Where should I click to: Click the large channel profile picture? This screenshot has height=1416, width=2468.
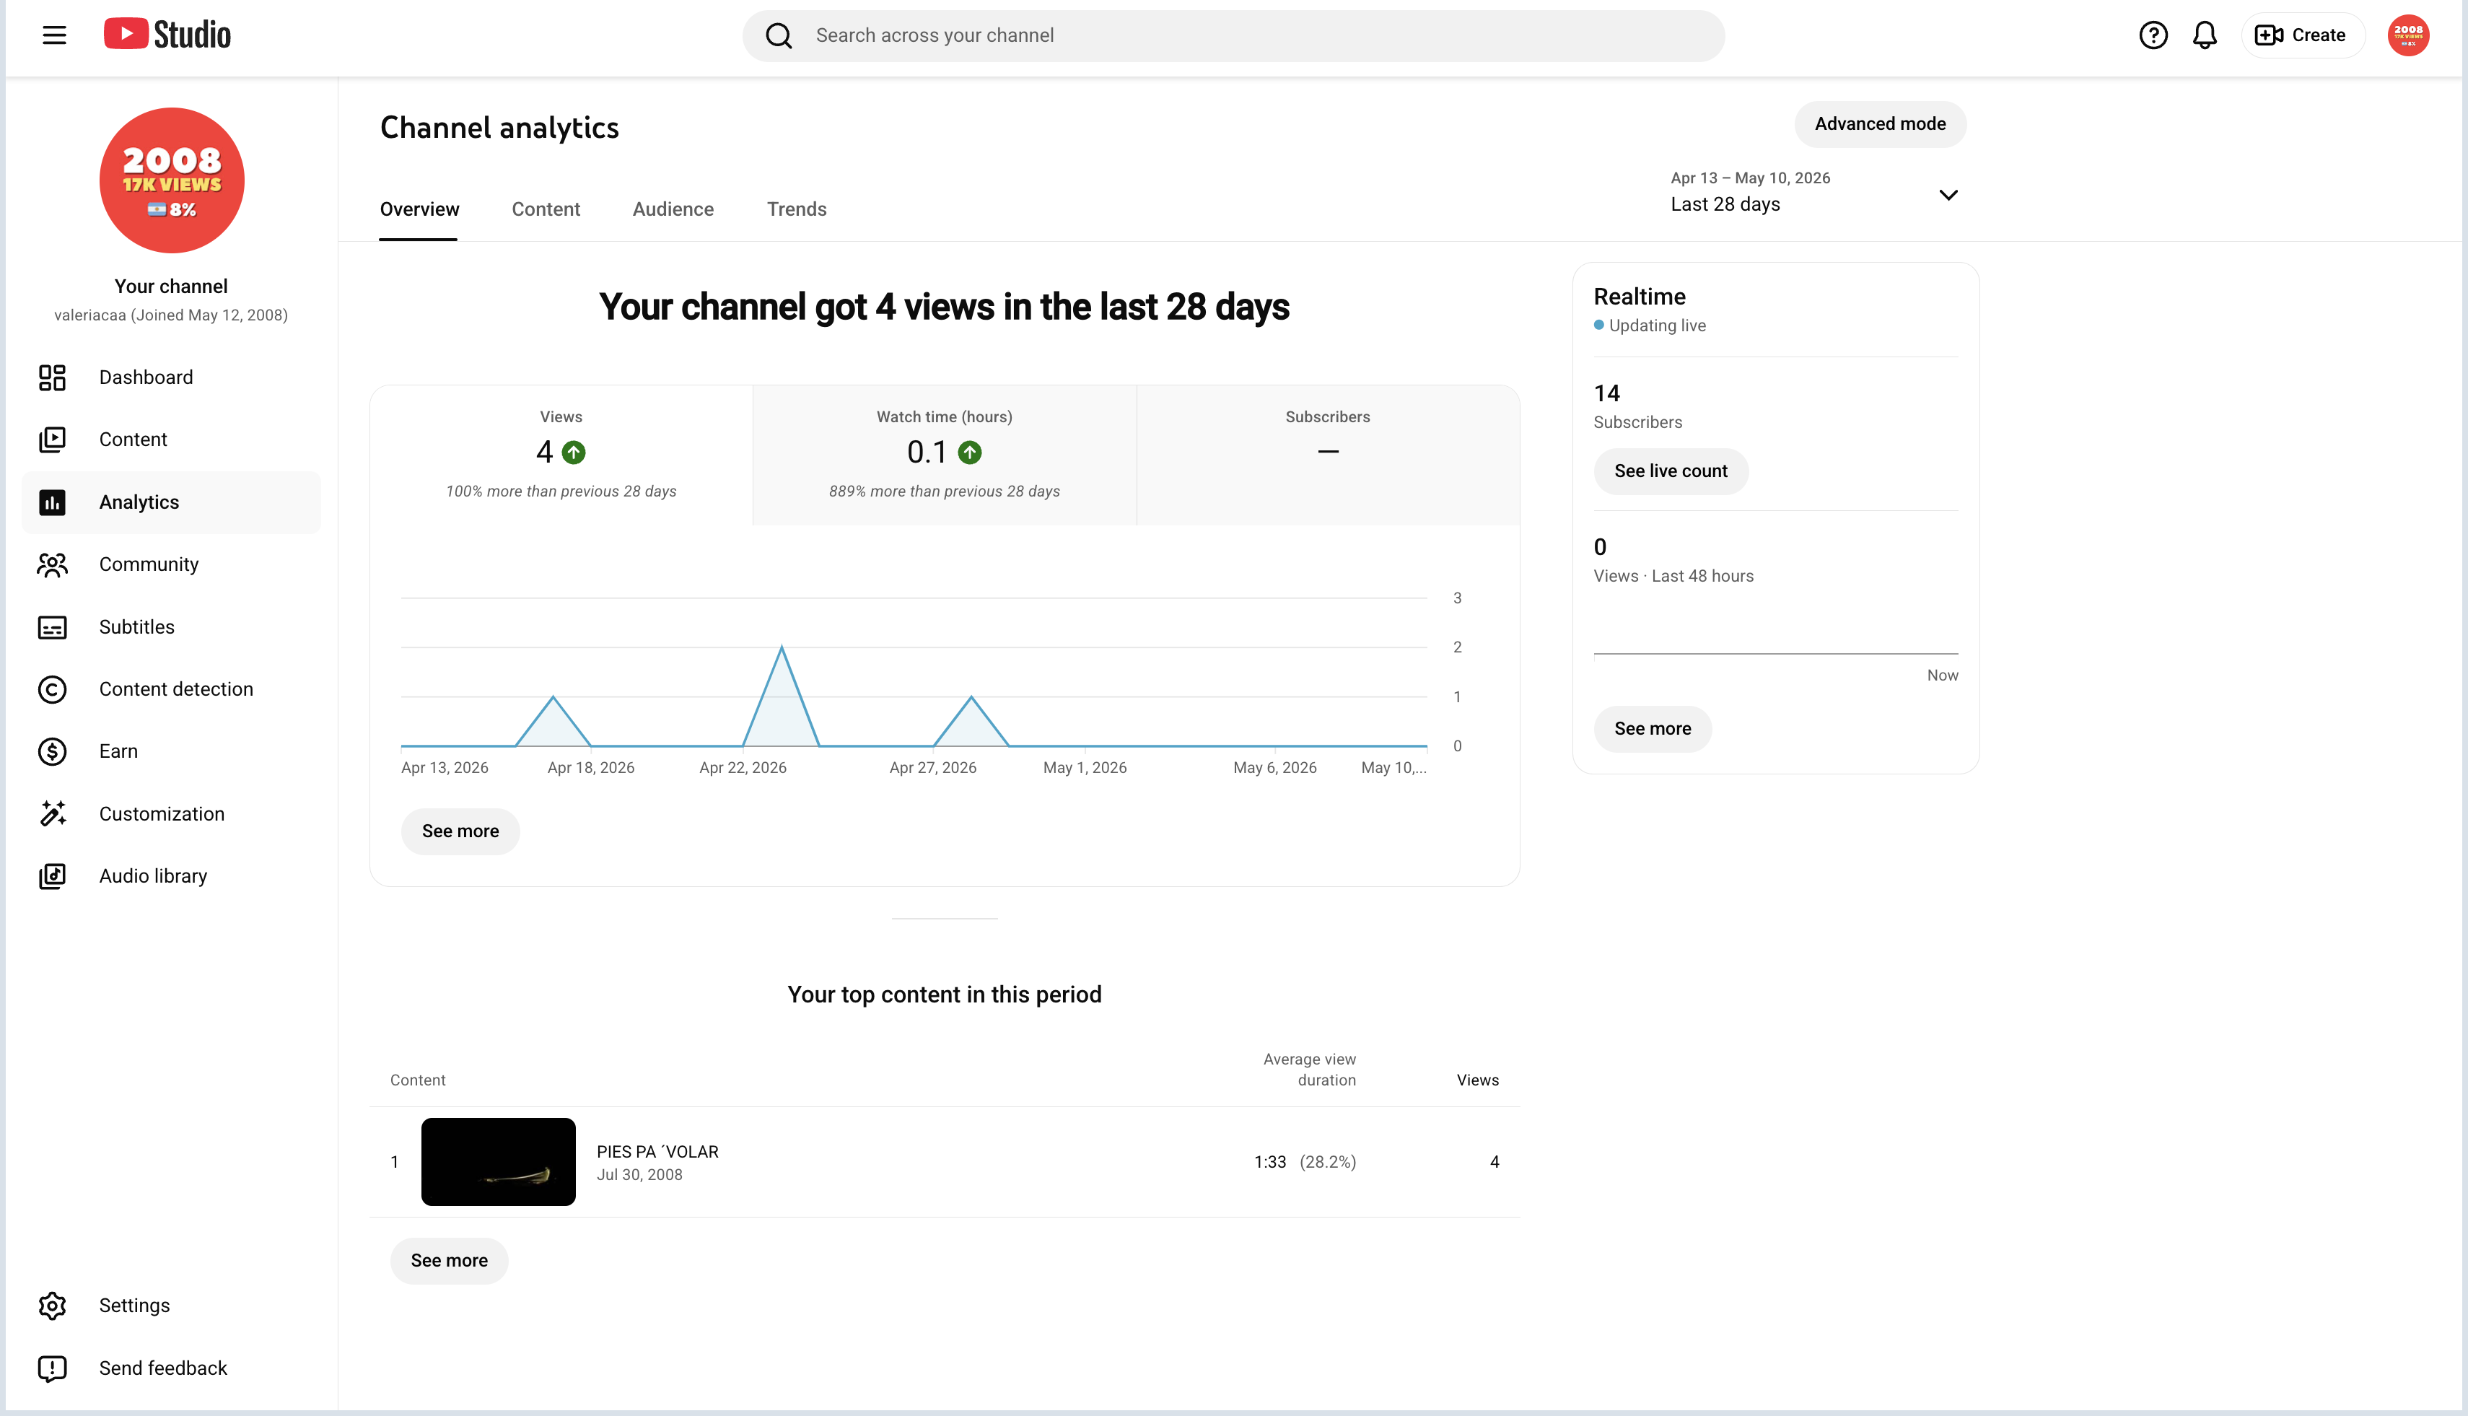171,180
